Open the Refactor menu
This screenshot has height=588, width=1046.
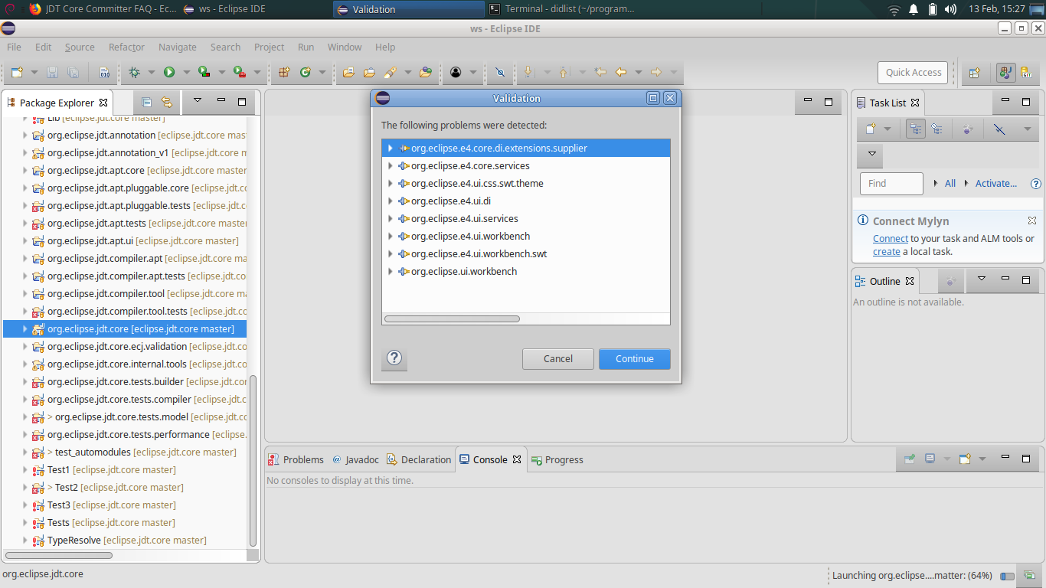(126, 47)
